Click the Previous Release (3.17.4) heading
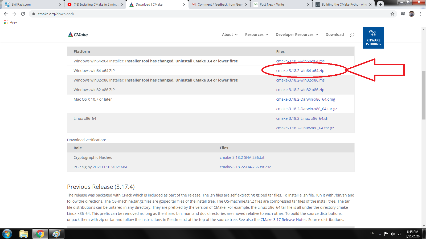 101,187
